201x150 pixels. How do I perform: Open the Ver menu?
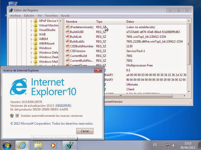click(40, 16)
